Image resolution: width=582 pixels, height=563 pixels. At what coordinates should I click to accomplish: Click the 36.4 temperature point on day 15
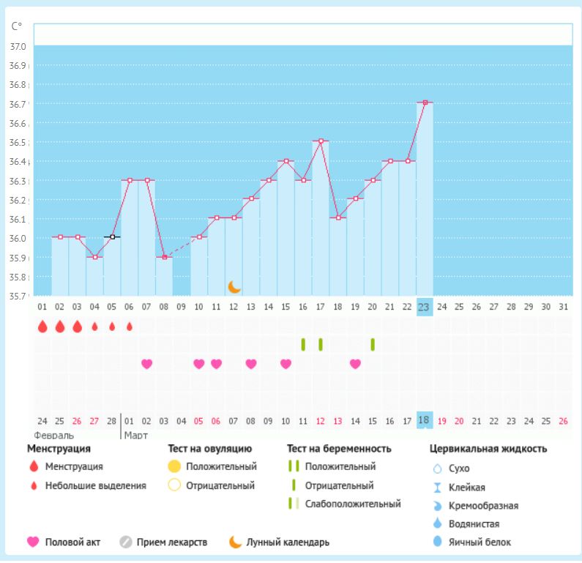[x=286, y=161]
